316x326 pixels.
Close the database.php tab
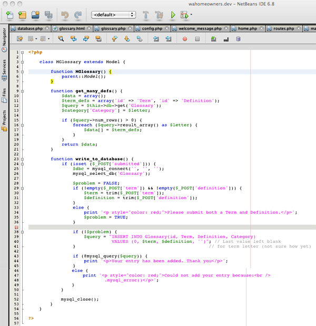(47, 28)
